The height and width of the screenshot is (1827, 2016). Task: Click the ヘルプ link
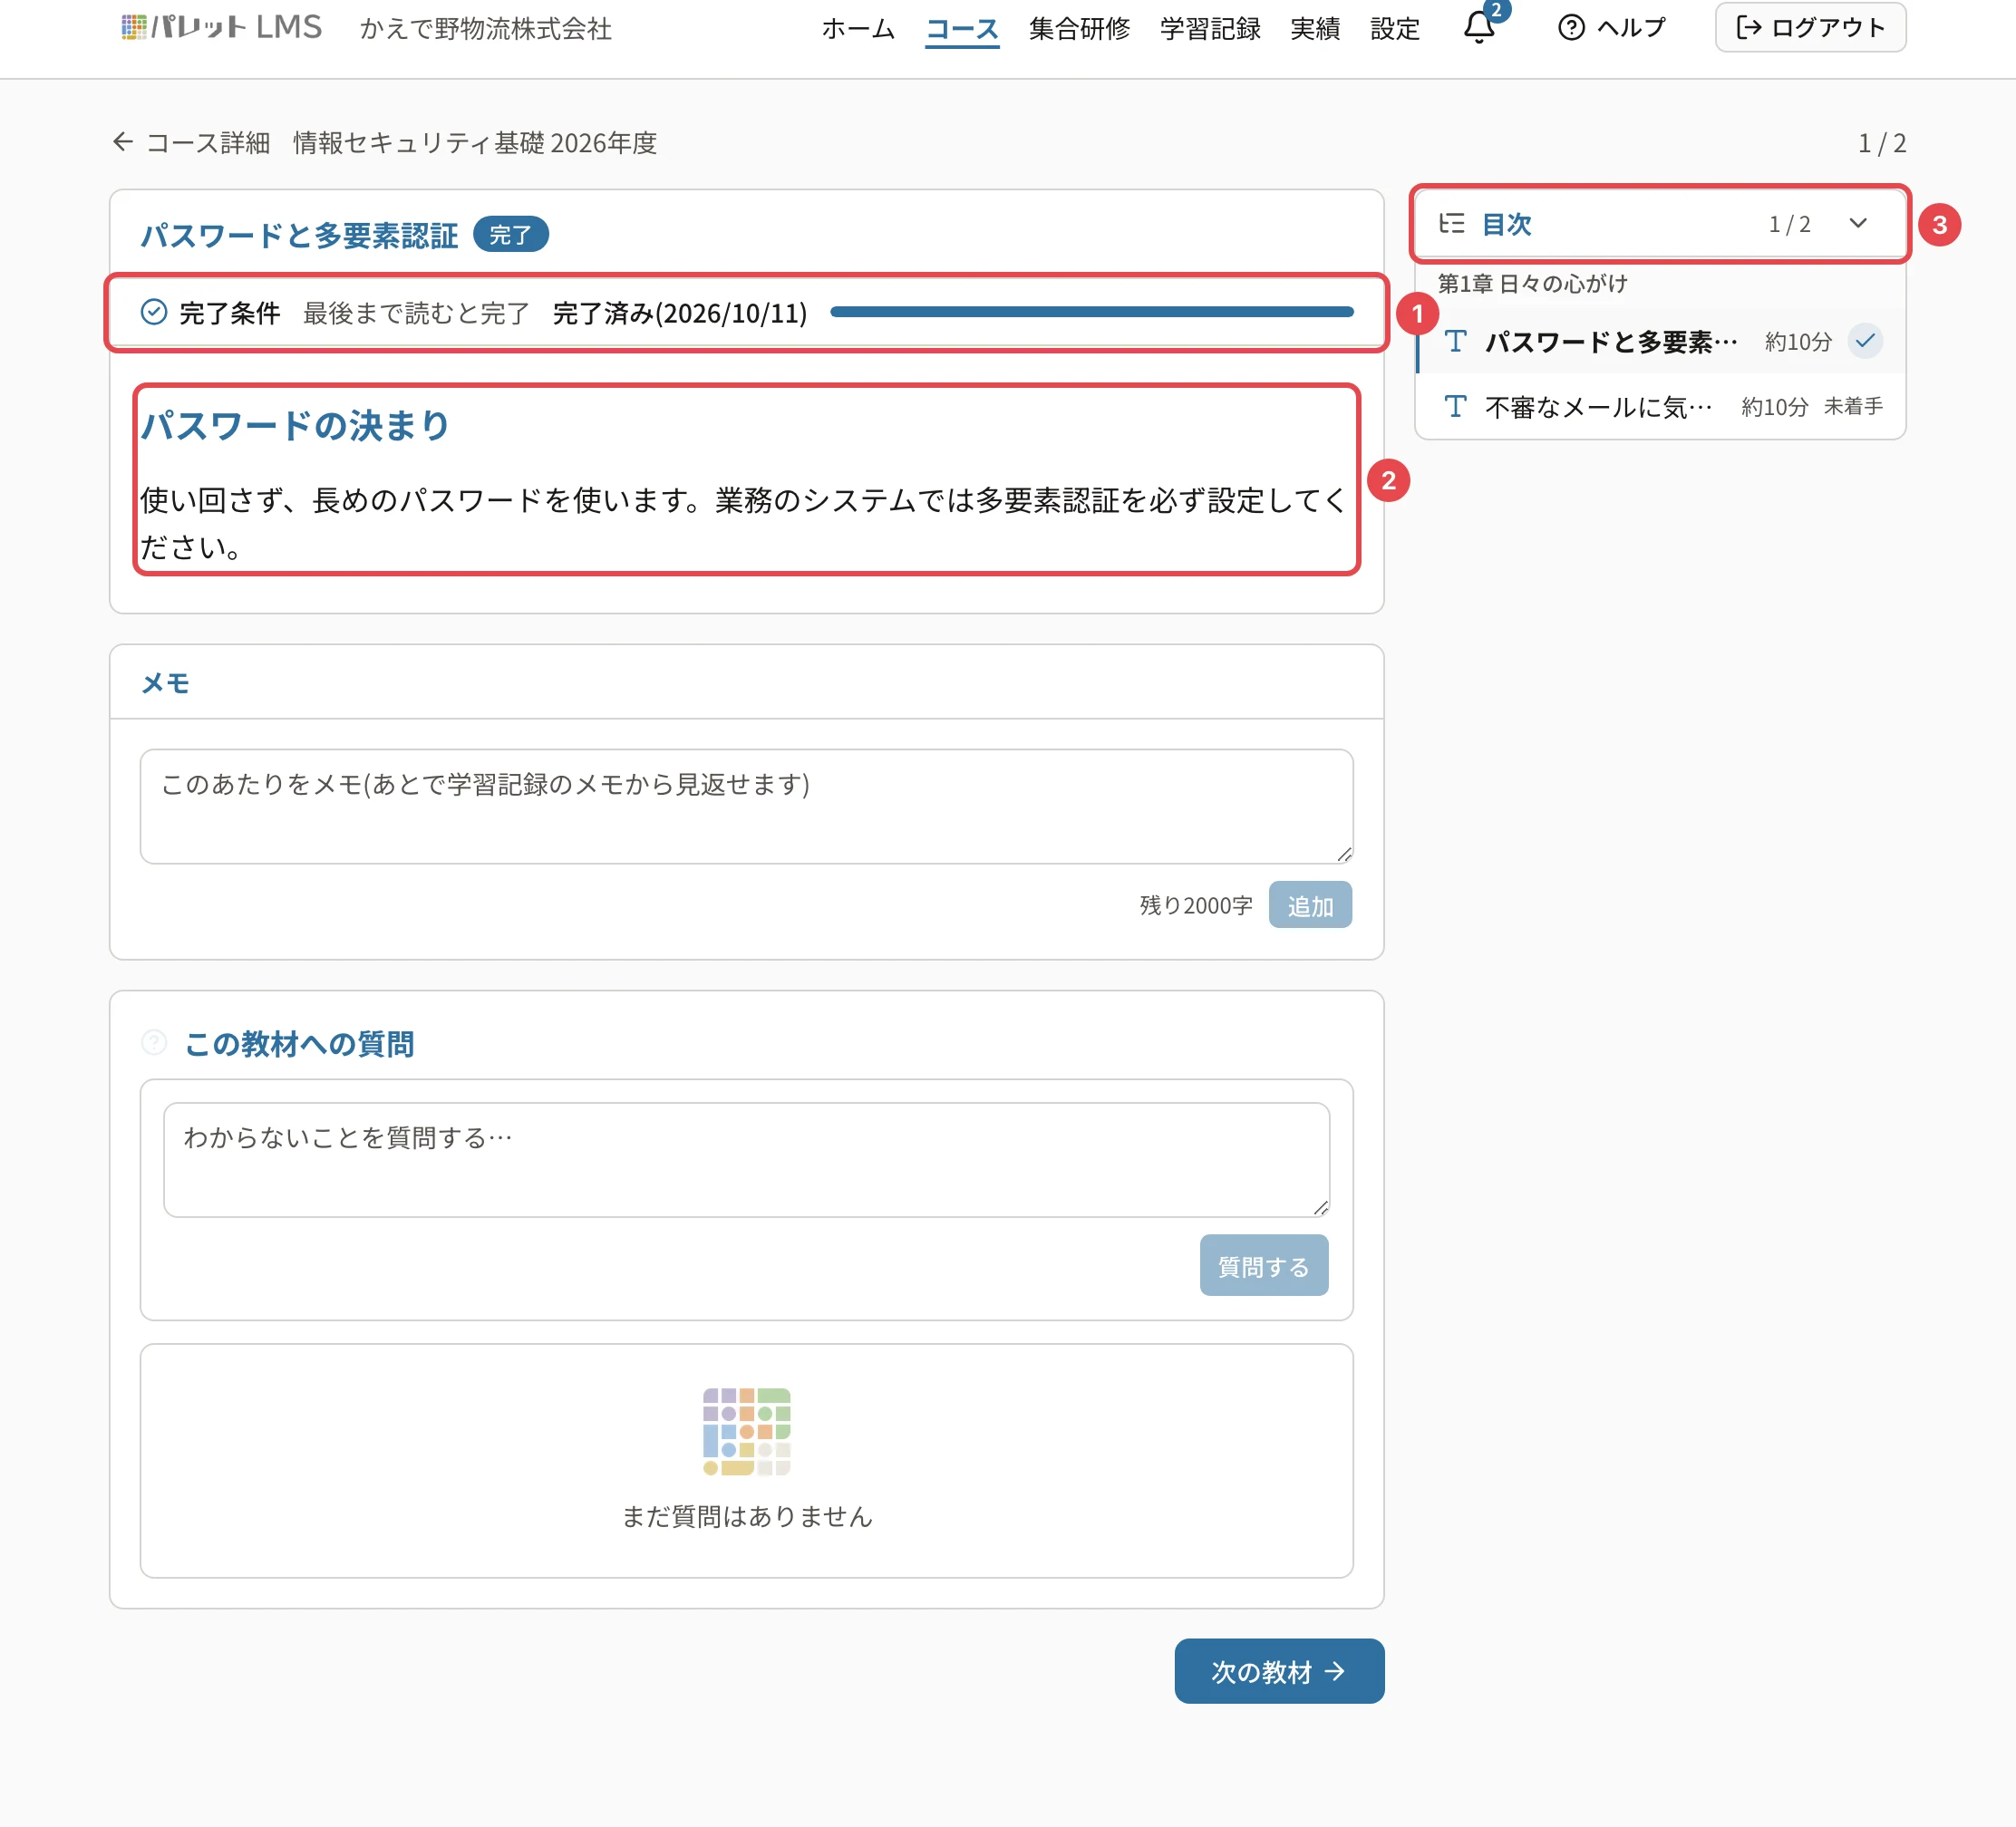coord(1612,27)
